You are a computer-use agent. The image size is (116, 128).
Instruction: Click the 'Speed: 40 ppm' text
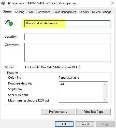[x=18, y=95]
